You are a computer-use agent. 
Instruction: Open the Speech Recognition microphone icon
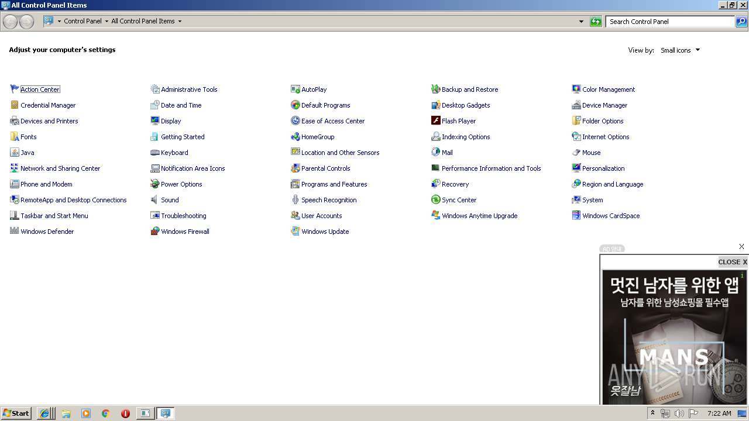point(296,199)
